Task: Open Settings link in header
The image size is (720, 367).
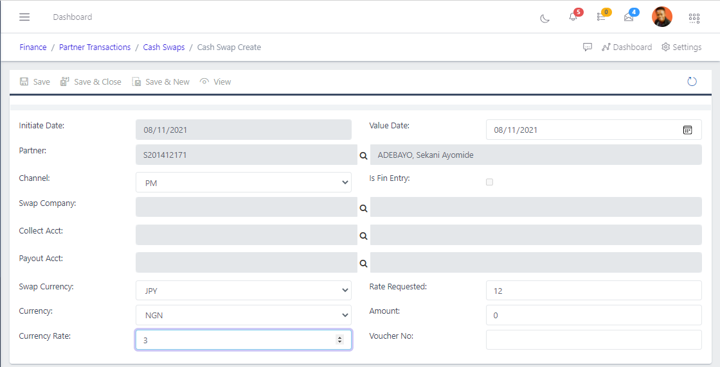Action: click(681, 47)
